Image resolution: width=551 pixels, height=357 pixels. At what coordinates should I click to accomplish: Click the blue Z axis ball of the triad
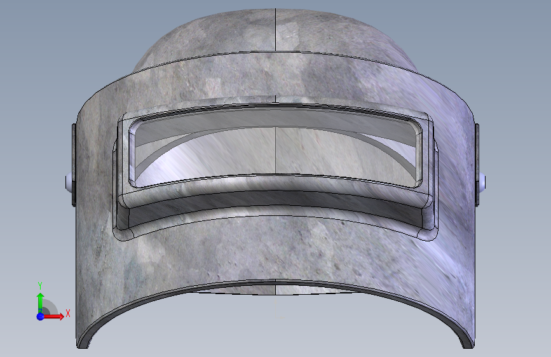[x=41, y=316]
